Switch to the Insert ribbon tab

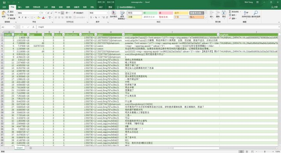pyautogui.click(x=20, y=7)
